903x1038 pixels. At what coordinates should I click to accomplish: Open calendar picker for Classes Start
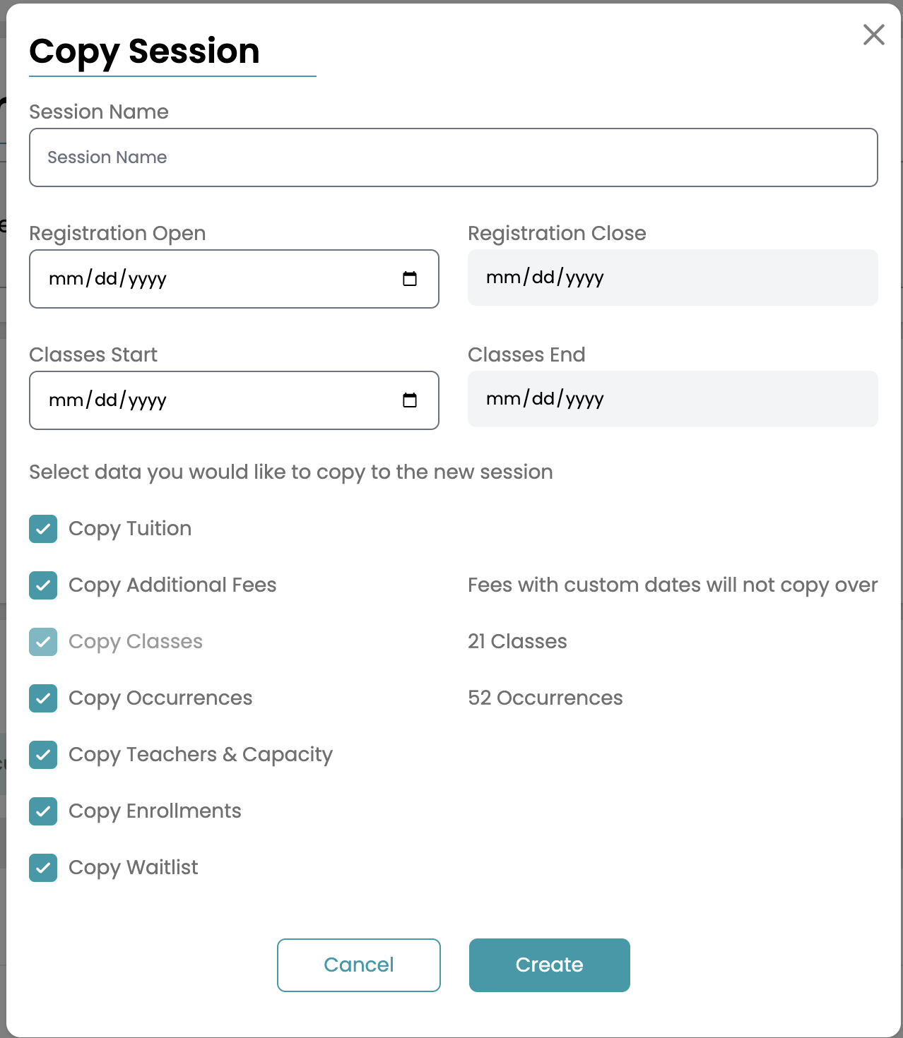(410, 400)
